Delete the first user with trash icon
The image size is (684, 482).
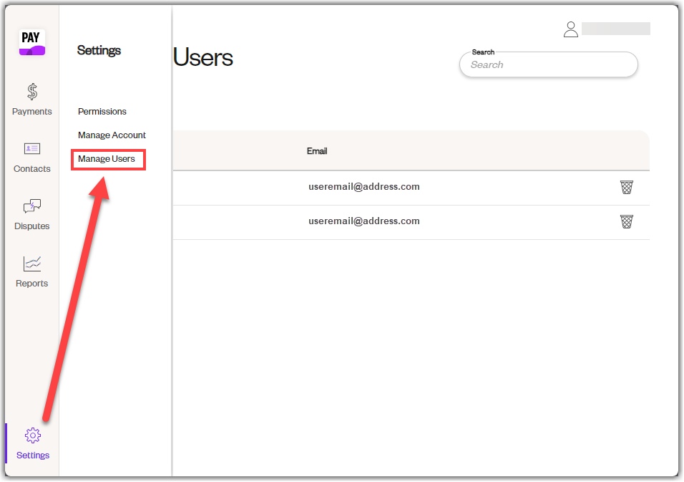(x=627, y=188)
